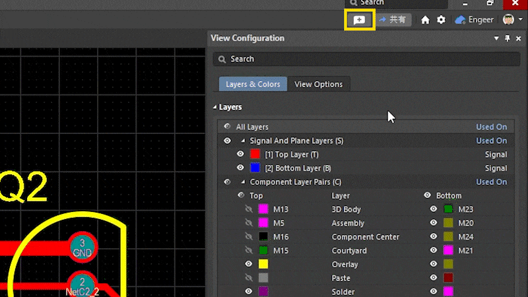The height and width of the screenshot is (297, 528).
Task: Click Used On for Component Layer Pairs
Action: pos(491,182)
